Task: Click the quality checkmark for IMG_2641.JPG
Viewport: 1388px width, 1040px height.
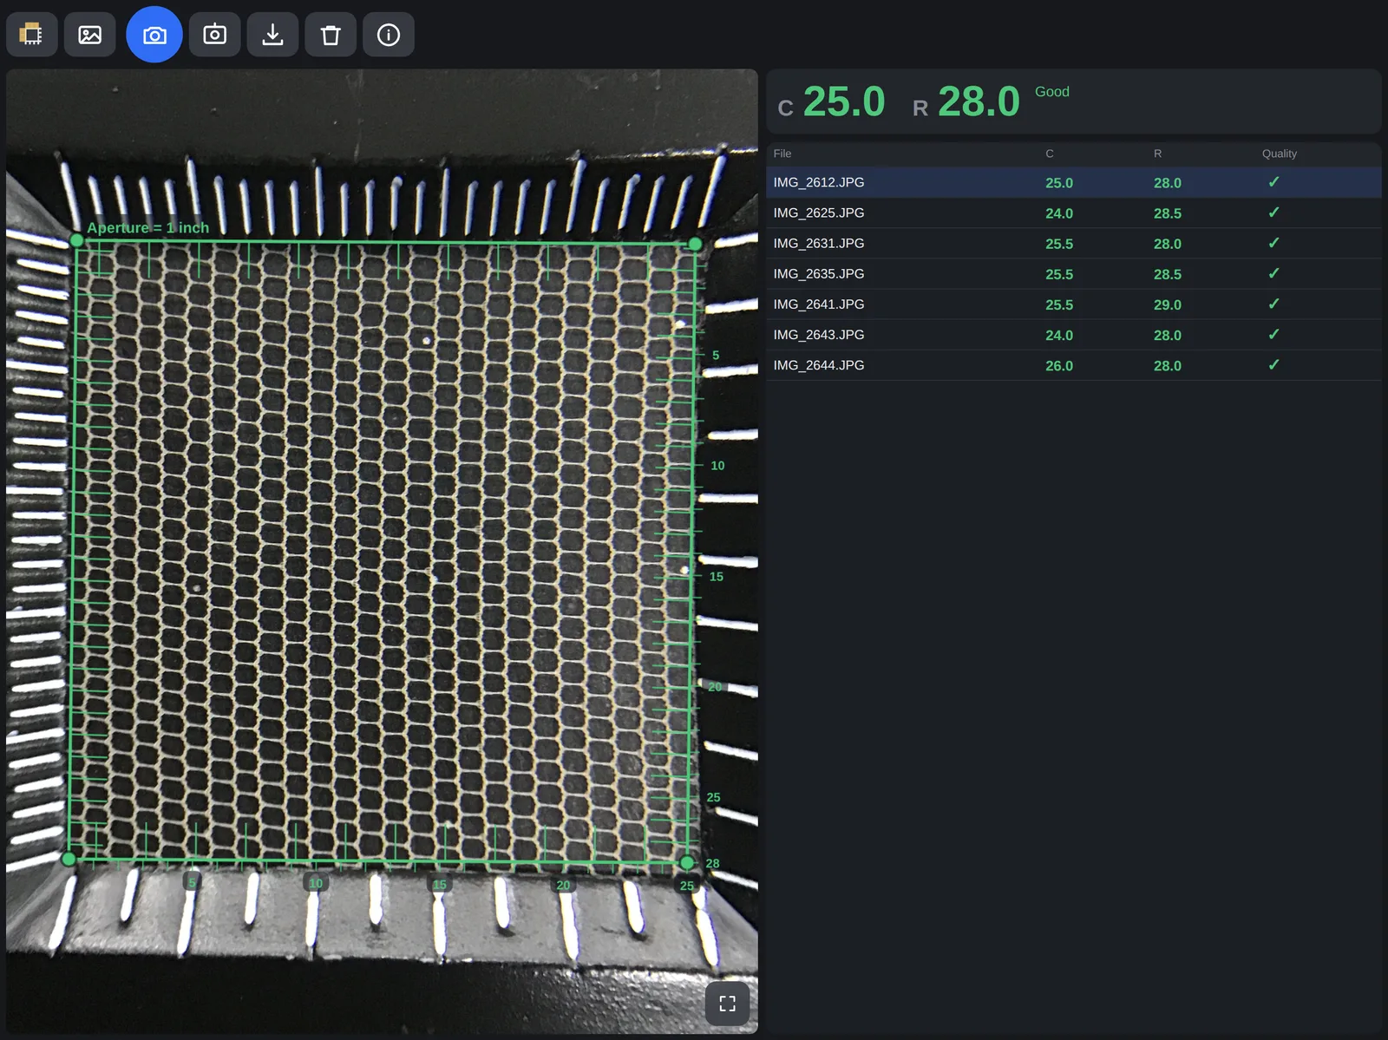Action: (x=1273, y=304)
